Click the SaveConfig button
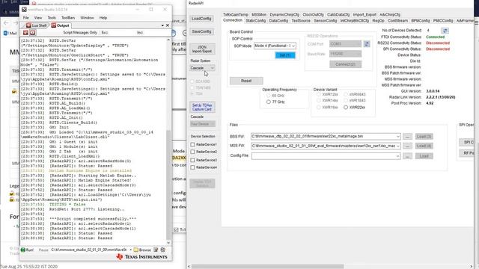The width and height of the screenshot is (479, 269). 201,31
